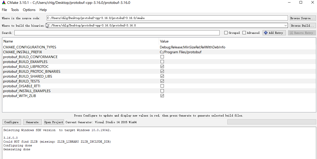Click the Value column header
This screenshot has height=159, width=317.
coord(237,41)
